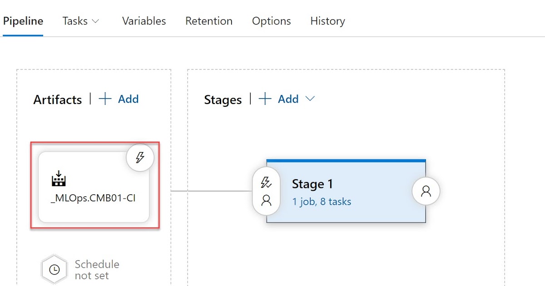This screenshot has height=286, width=545.
Task: Click the Add button next to Artifacts
Action: 129,99
